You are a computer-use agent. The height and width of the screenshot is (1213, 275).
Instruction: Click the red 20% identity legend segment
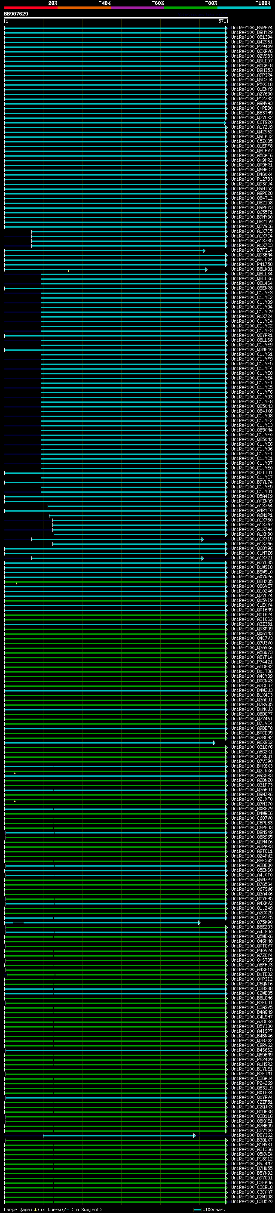(x=31, y=8)
